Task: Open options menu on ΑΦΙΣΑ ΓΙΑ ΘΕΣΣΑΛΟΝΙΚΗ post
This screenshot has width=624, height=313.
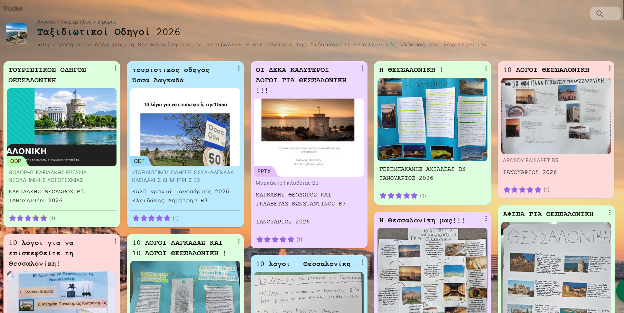Action: [609, 213]
